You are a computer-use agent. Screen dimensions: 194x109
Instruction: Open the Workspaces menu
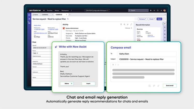click(65, 11)
